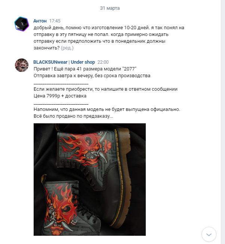Viewport: 225px width, 244px height.
Task: Click the line Всё было продано по предзаказу
Action: pyautogui.click(x=73, y=116)
